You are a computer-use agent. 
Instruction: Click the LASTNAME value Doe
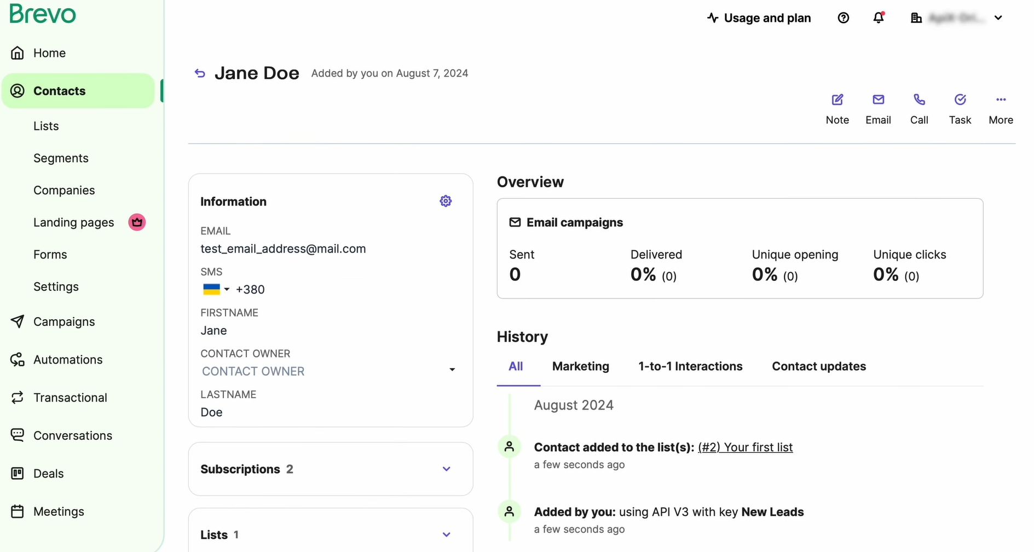[211, 412]
